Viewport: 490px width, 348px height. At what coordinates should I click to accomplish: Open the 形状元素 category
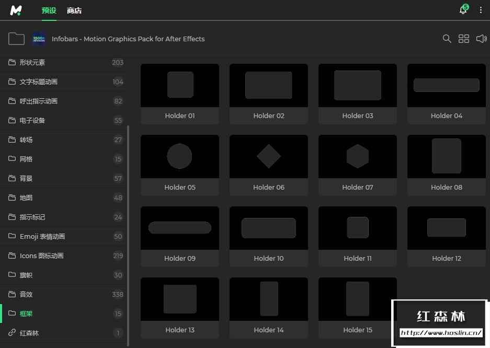pyautogui.click(x=63, y=62)
